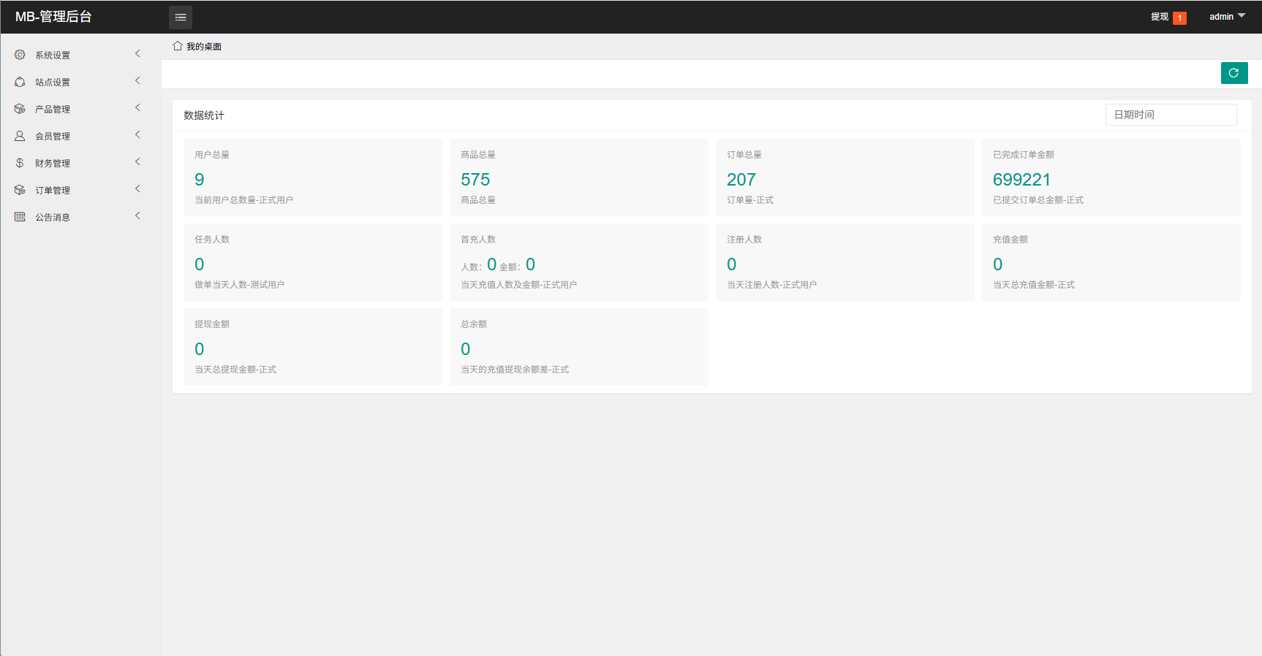Click the 数据统计 panel heading
Viewport: 1262px width, 656px height.
(204, 115)
